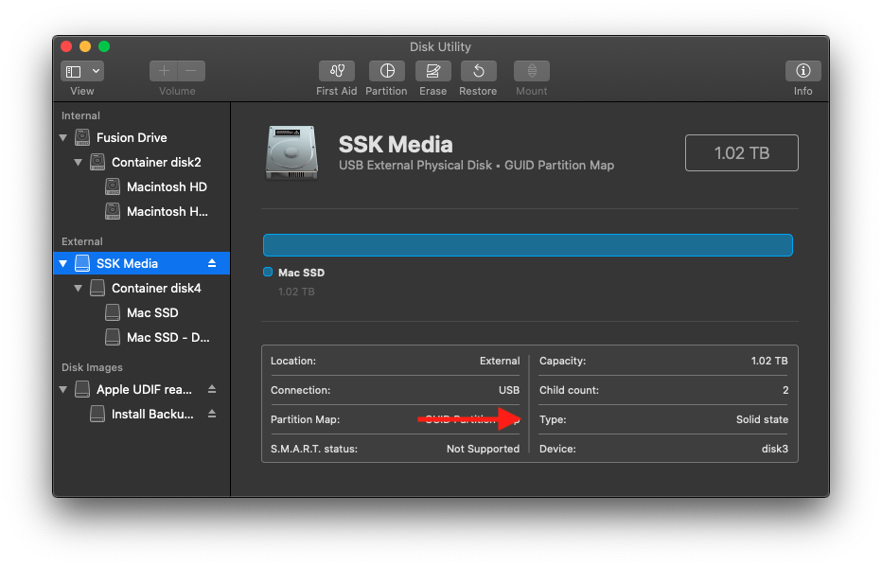Open the View sidebar menu

(82, 71)
